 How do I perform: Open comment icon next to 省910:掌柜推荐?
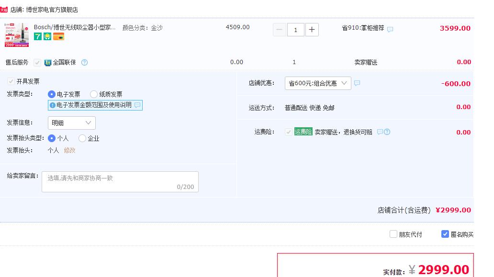point(390,29)
